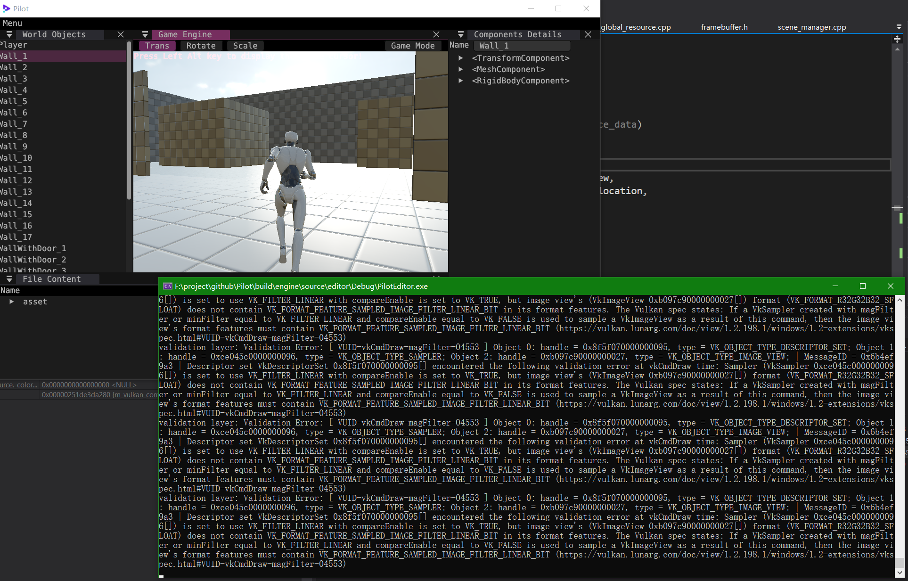The height and width of the screenshot is (581, 908).
Task: Open the Menu bar item
Action: [x=12, y=23]
